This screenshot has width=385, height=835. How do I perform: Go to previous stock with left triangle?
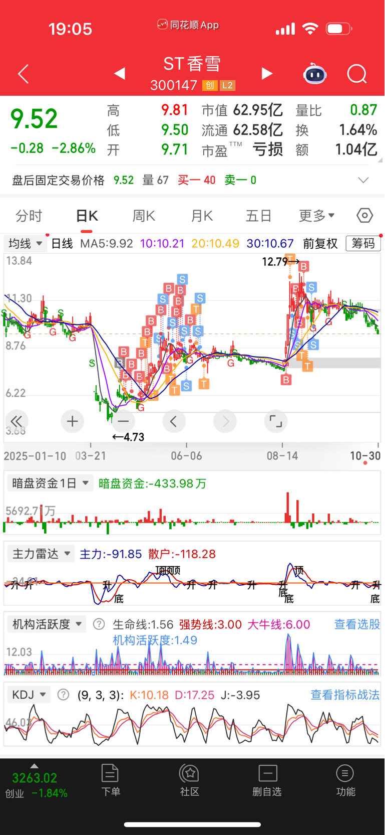click(x=119, y=74)
